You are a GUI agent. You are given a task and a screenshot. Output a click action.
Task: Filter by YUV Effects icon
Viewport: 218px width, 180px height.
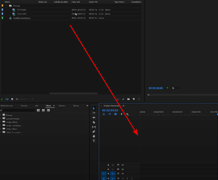49,110
